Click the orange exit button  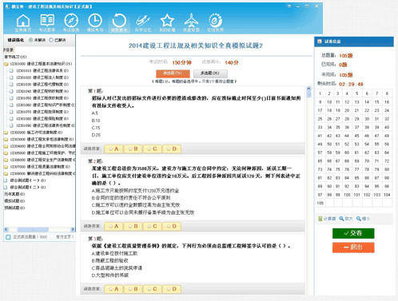click(353, 248)
